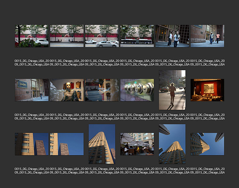Screen dimensions: 239x188
Task: Open thumbnail of empty street with pink wall
Action: pos(67,36)
